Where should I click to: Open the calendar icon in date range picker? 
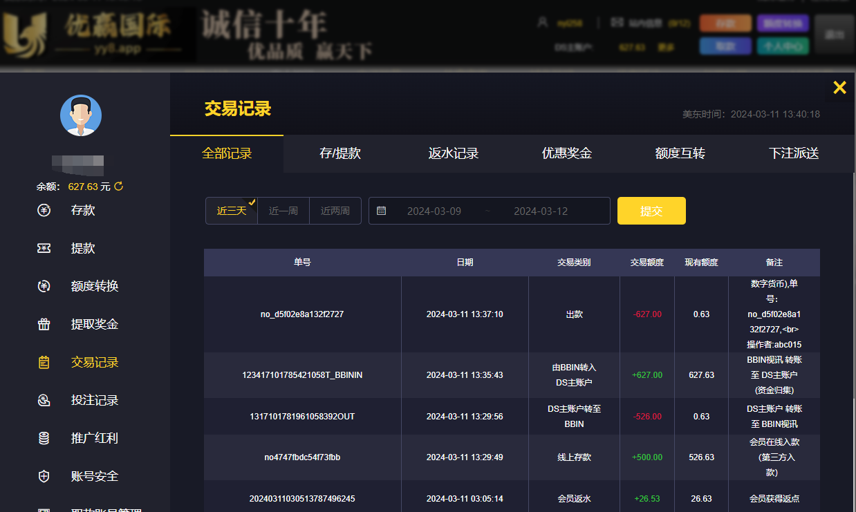382,211
